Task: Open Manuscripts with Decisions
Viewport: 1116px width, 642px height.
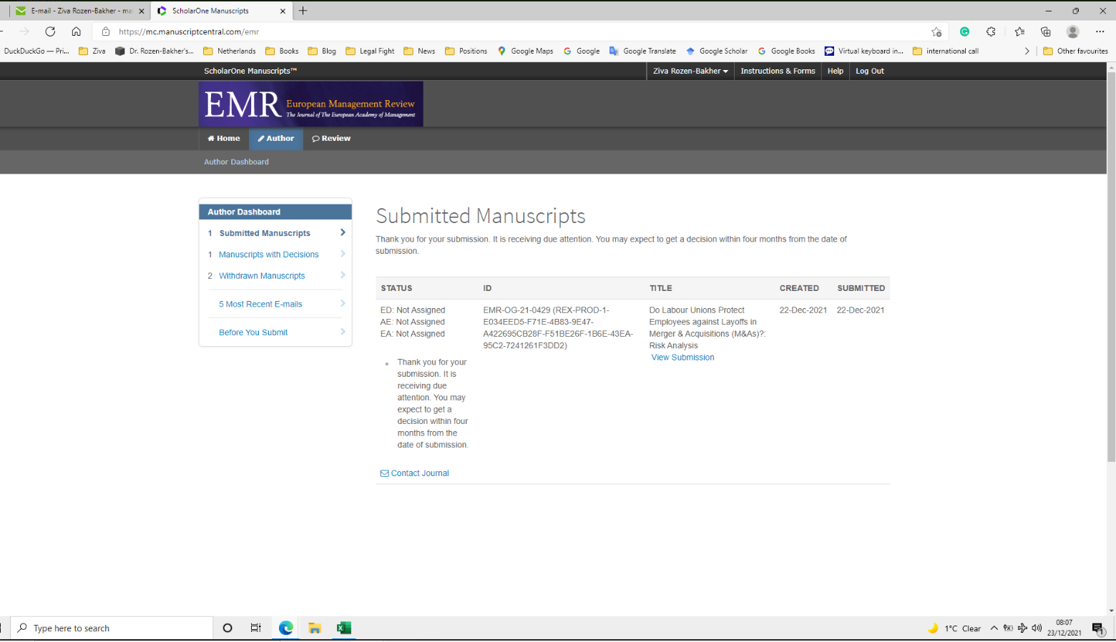Action: coord(268,255)
